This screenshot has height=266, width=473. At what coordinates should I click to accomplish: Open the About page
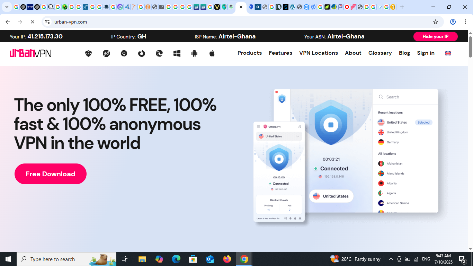(x=353, y=53)
